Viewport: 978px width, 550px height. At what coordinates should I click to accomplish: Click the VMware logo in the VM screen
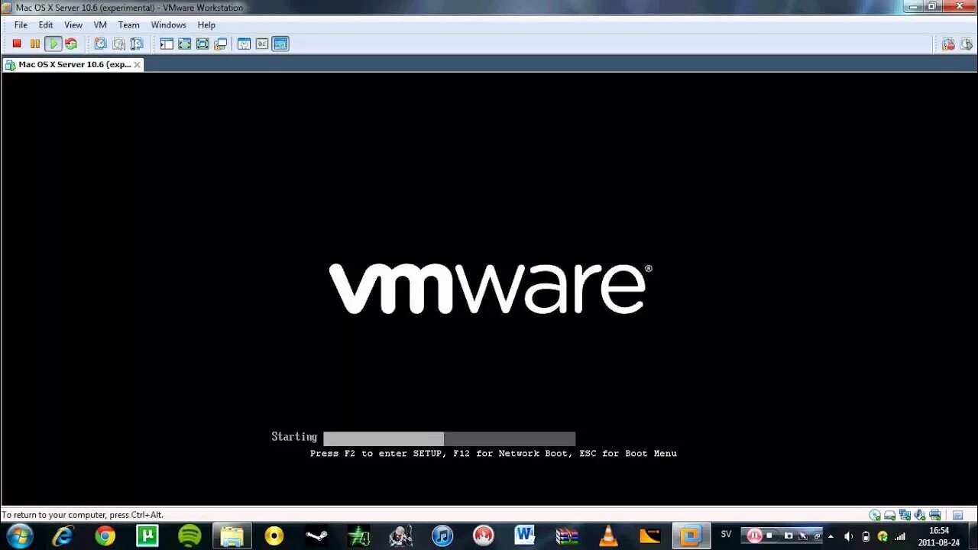[x=491, y=289]
